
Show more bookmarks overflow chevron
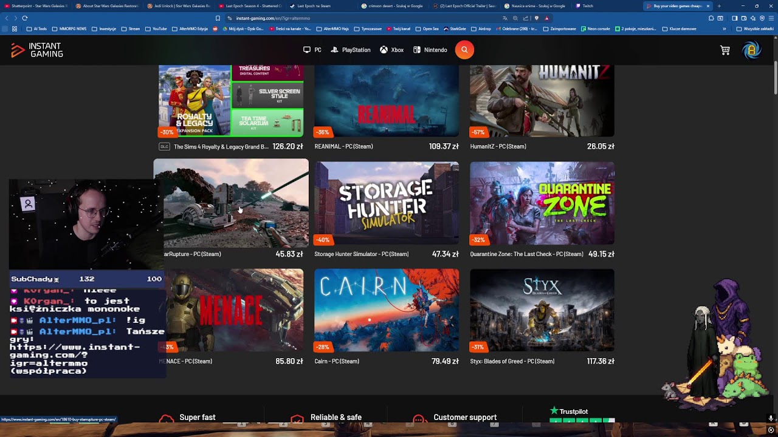click(x=724, y=29)
